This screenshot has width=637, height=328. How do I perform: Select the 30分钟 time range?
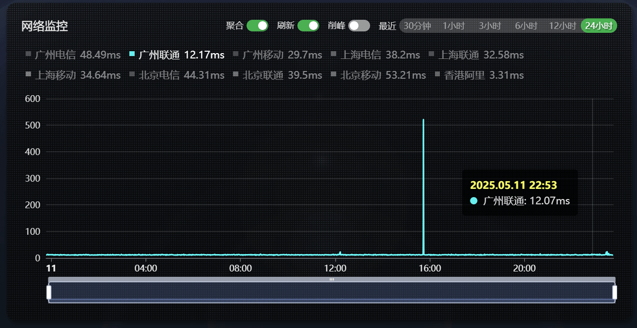(x=417, y=26)
